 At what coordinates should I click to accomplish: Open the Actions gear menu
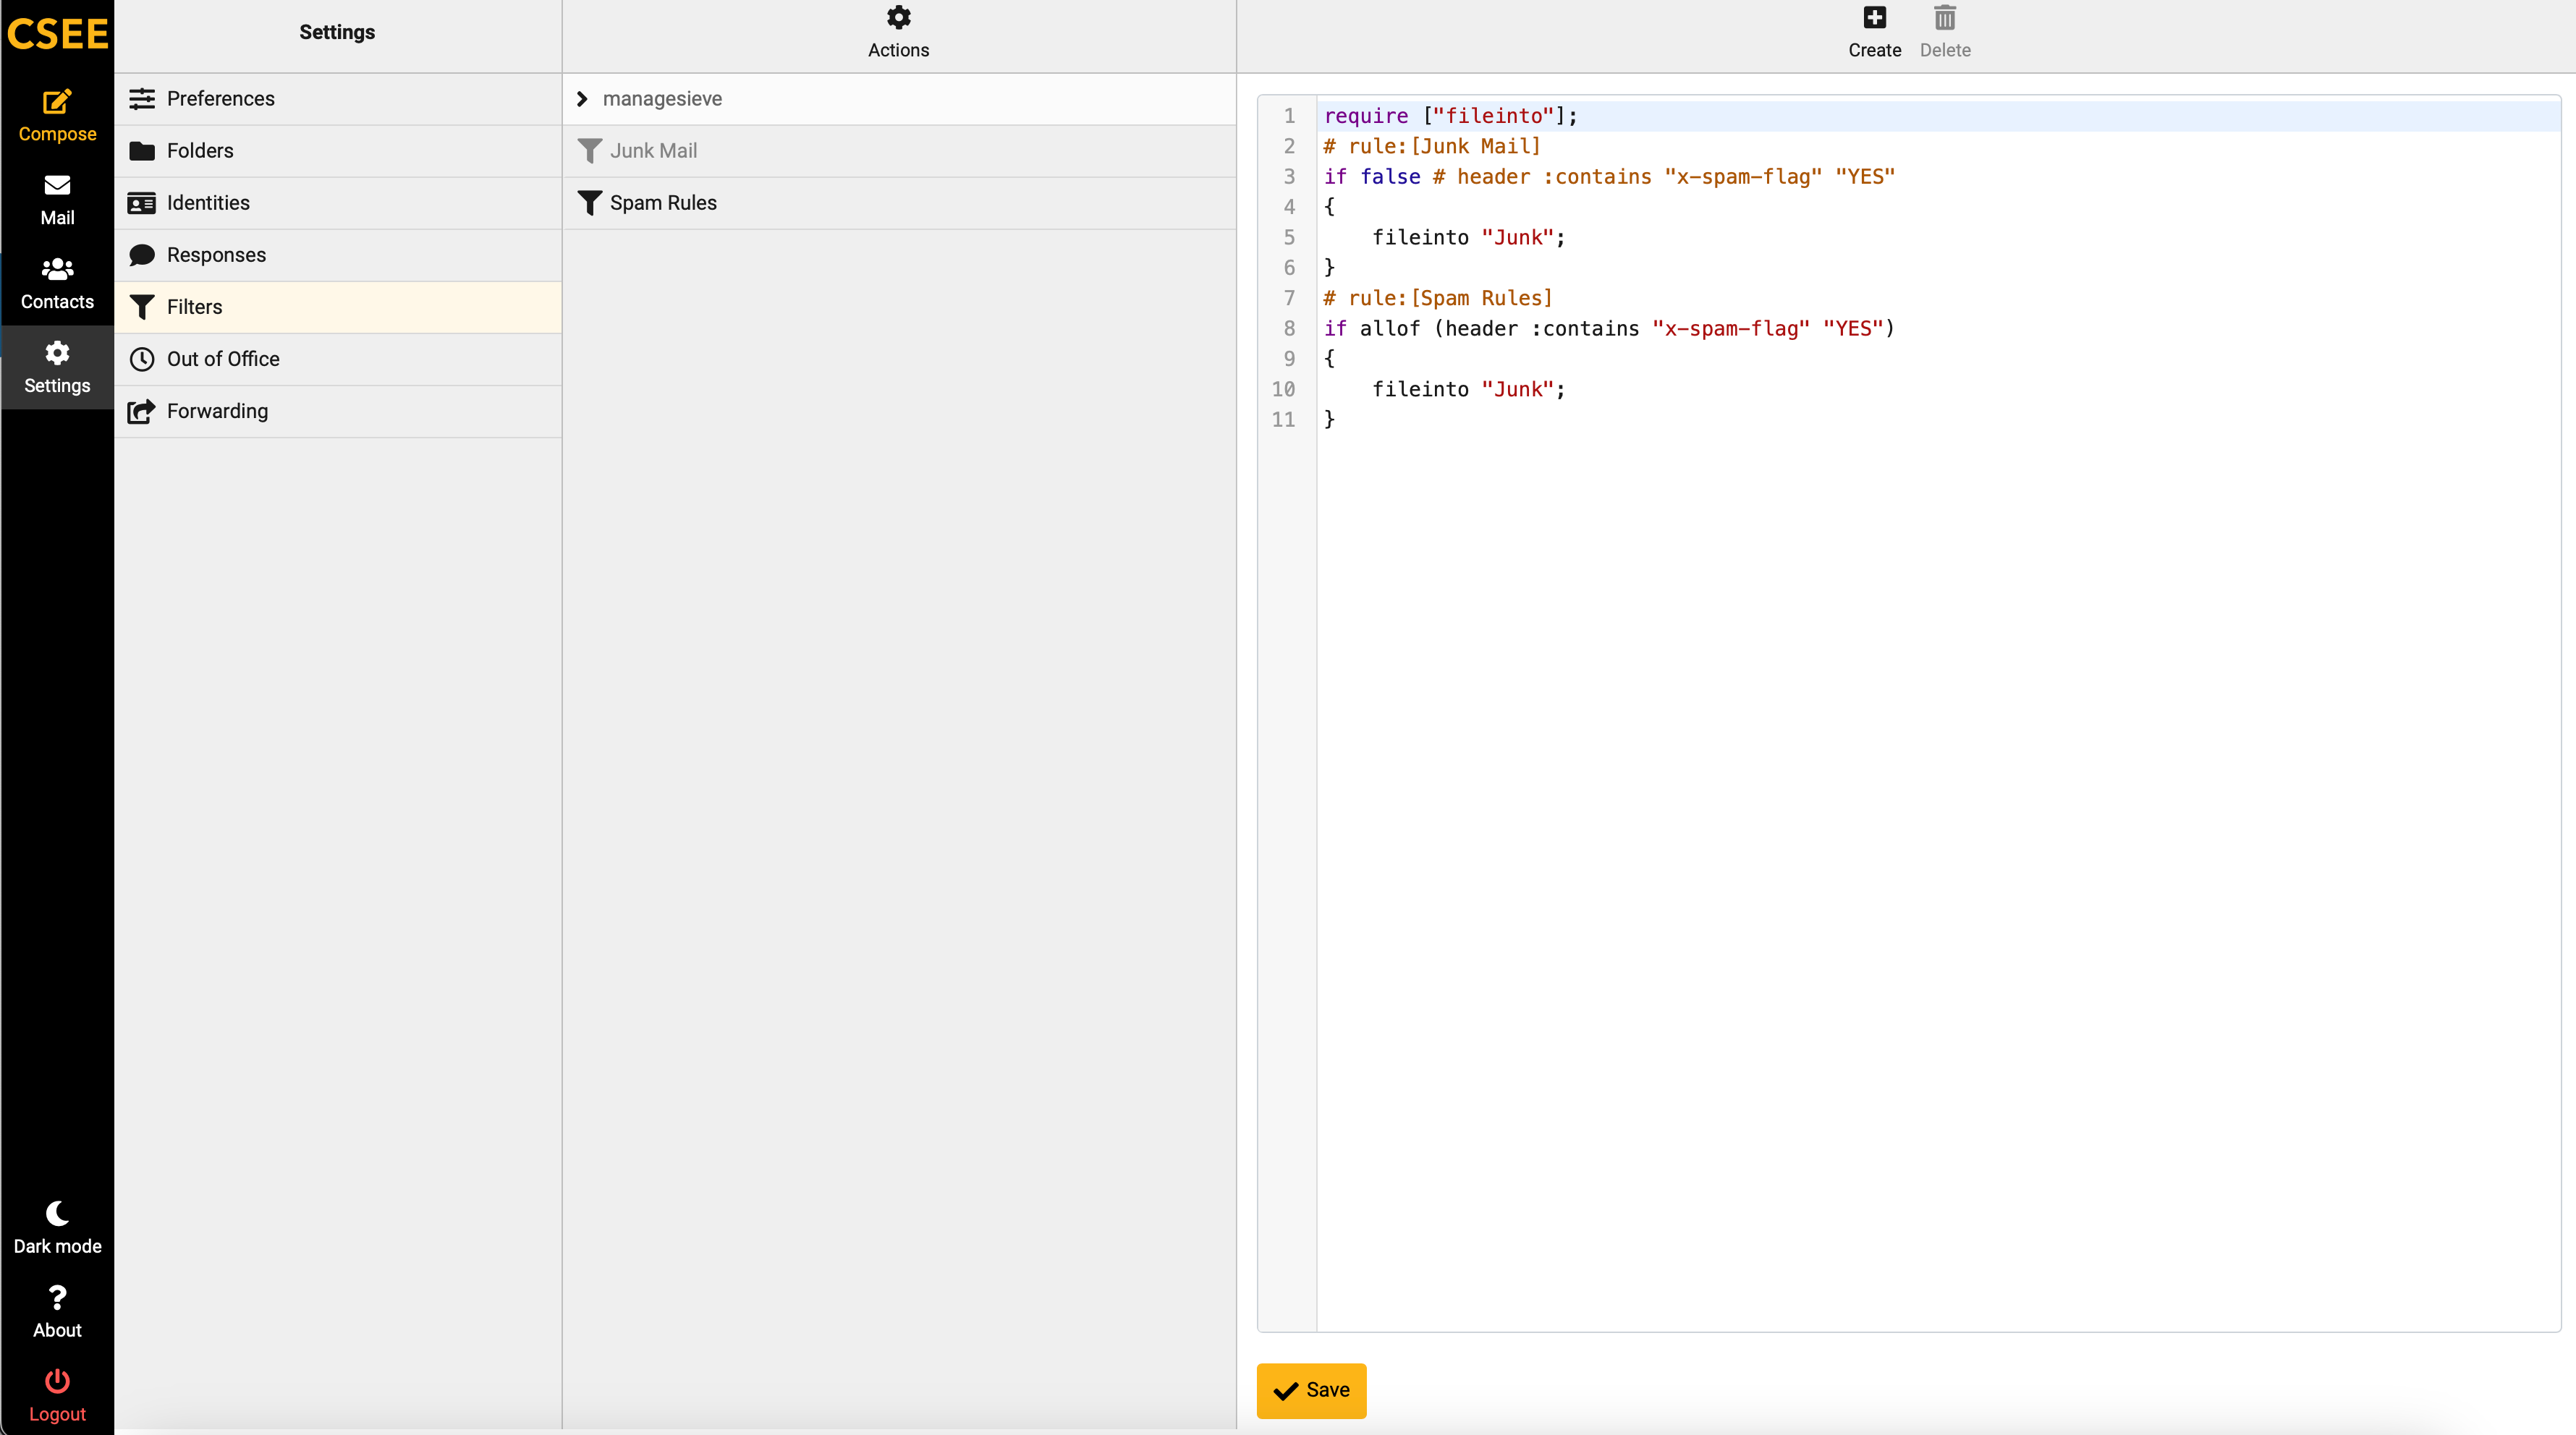coord(898,32)
